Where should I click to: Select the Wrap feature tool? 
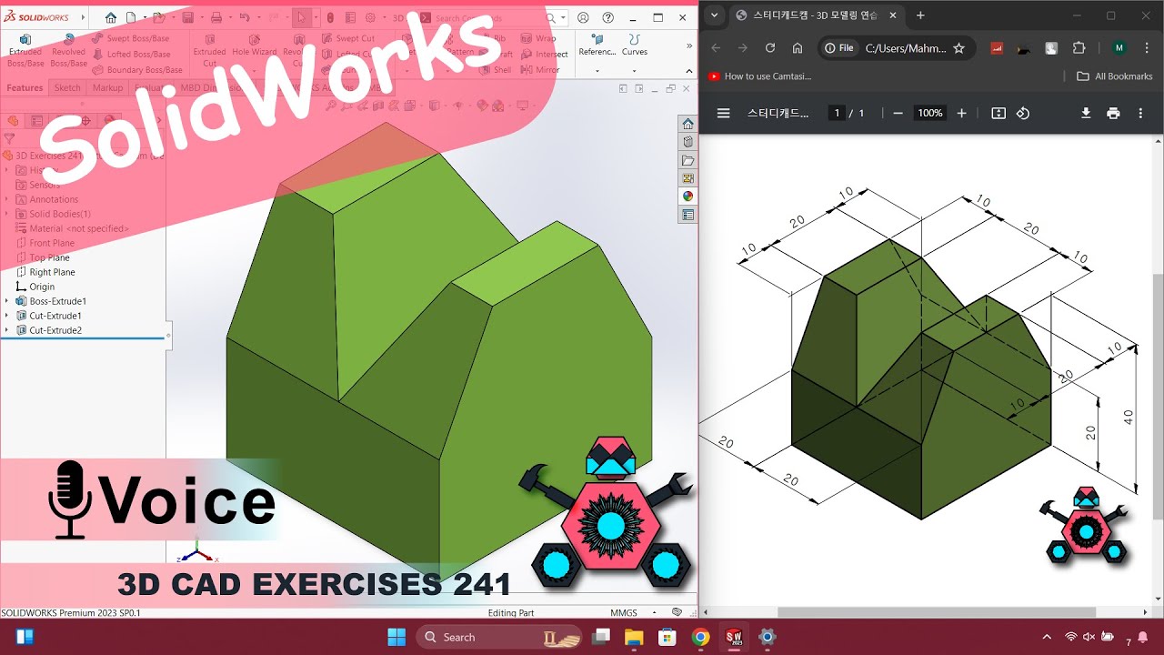click(x=538, y=38)
